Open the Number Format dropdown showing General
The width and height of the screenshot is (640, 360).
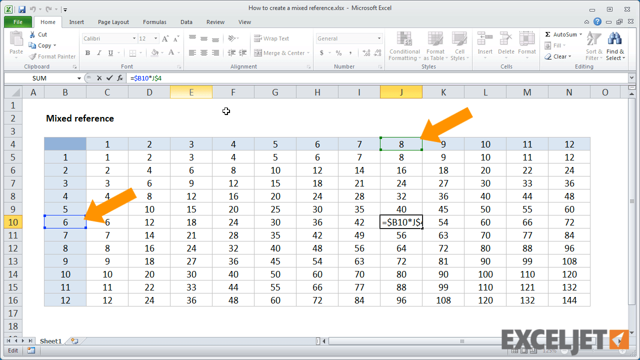378,38
